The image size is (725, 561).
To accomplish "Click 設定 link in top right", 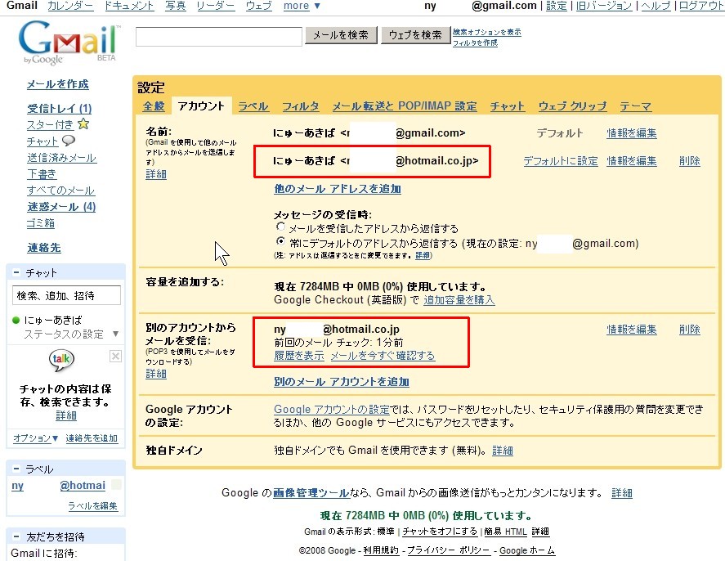I will click(557, 6).
